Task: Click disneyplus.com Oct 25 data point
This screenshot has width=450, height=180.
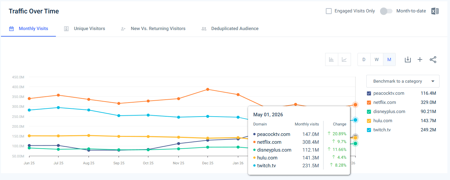Action: pyautogui.click(x=148, y=150)
